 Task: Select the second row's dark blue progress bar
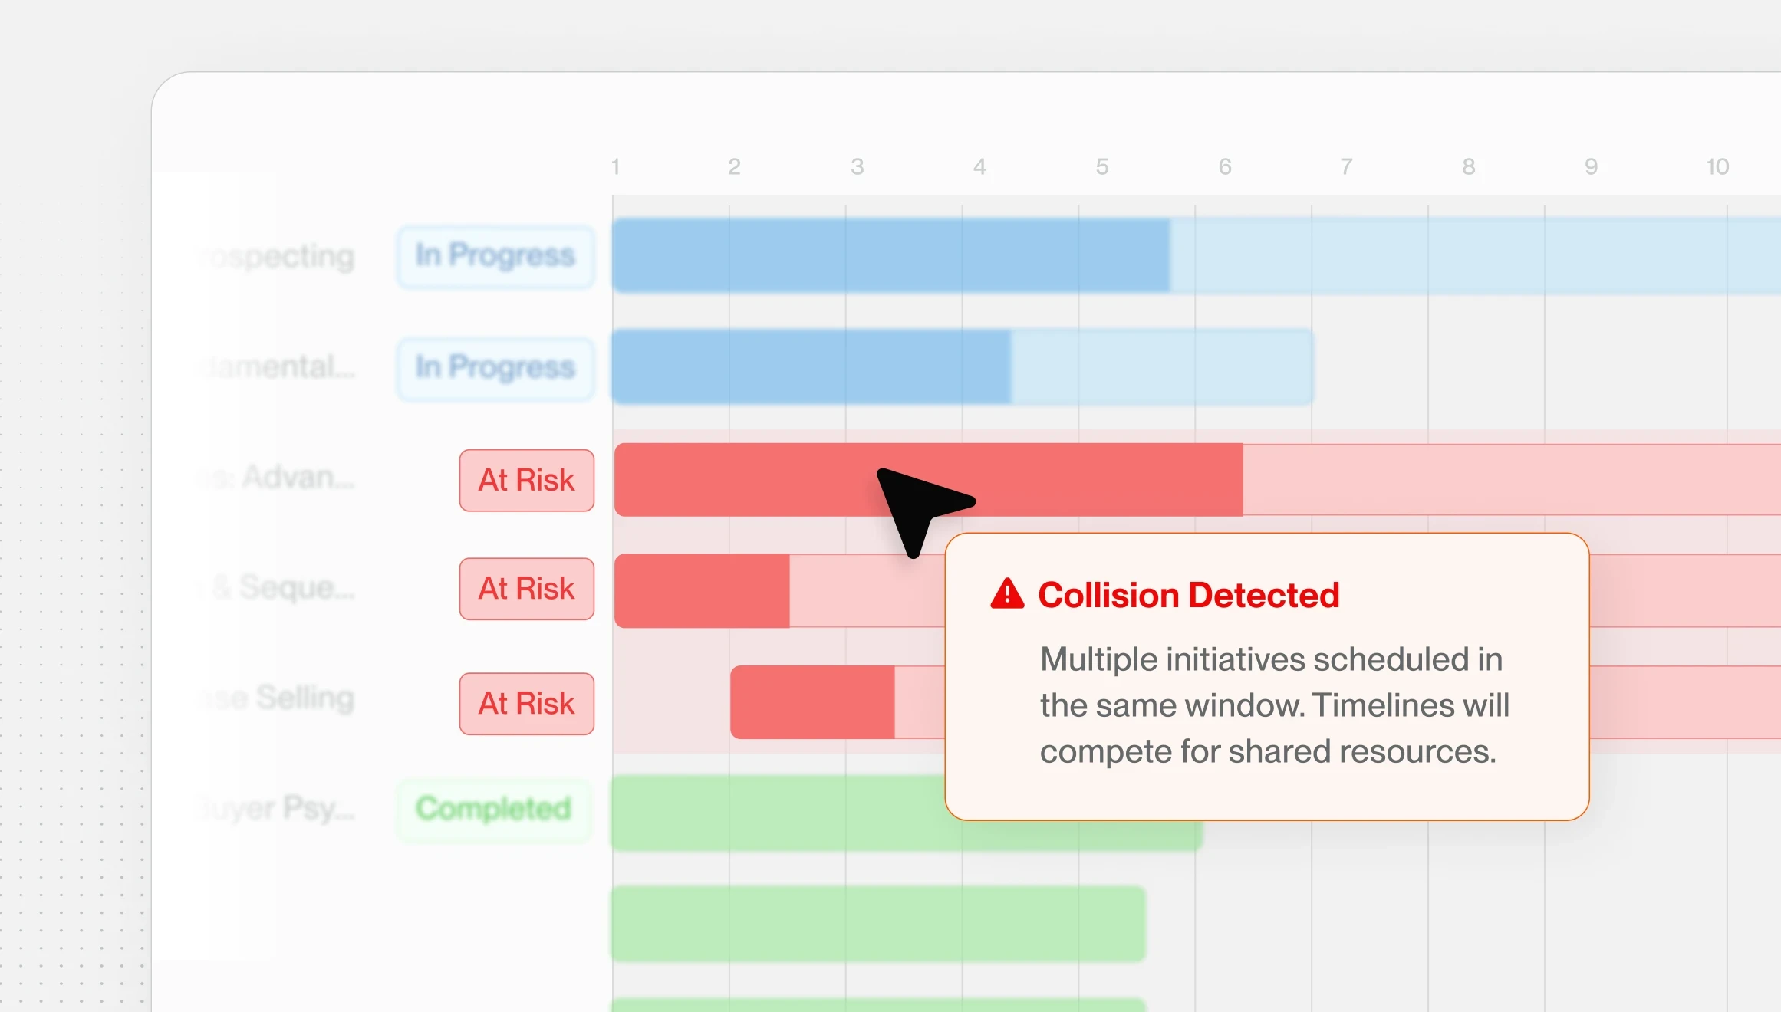coord(811,367)
